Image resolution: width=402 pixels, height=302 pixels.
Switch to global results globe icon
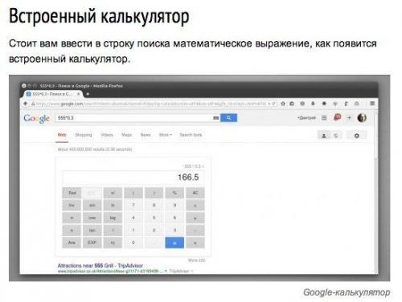(x=336, y=136)
